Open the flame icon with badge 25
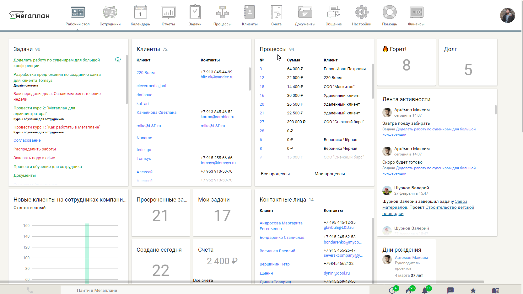This screenshot has width=523, height=294. pos(408,291)
